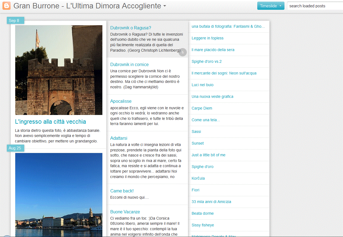Open the Dubrovnik o Ragusa? post
The image size is (343, 237).
click(131, 28)
